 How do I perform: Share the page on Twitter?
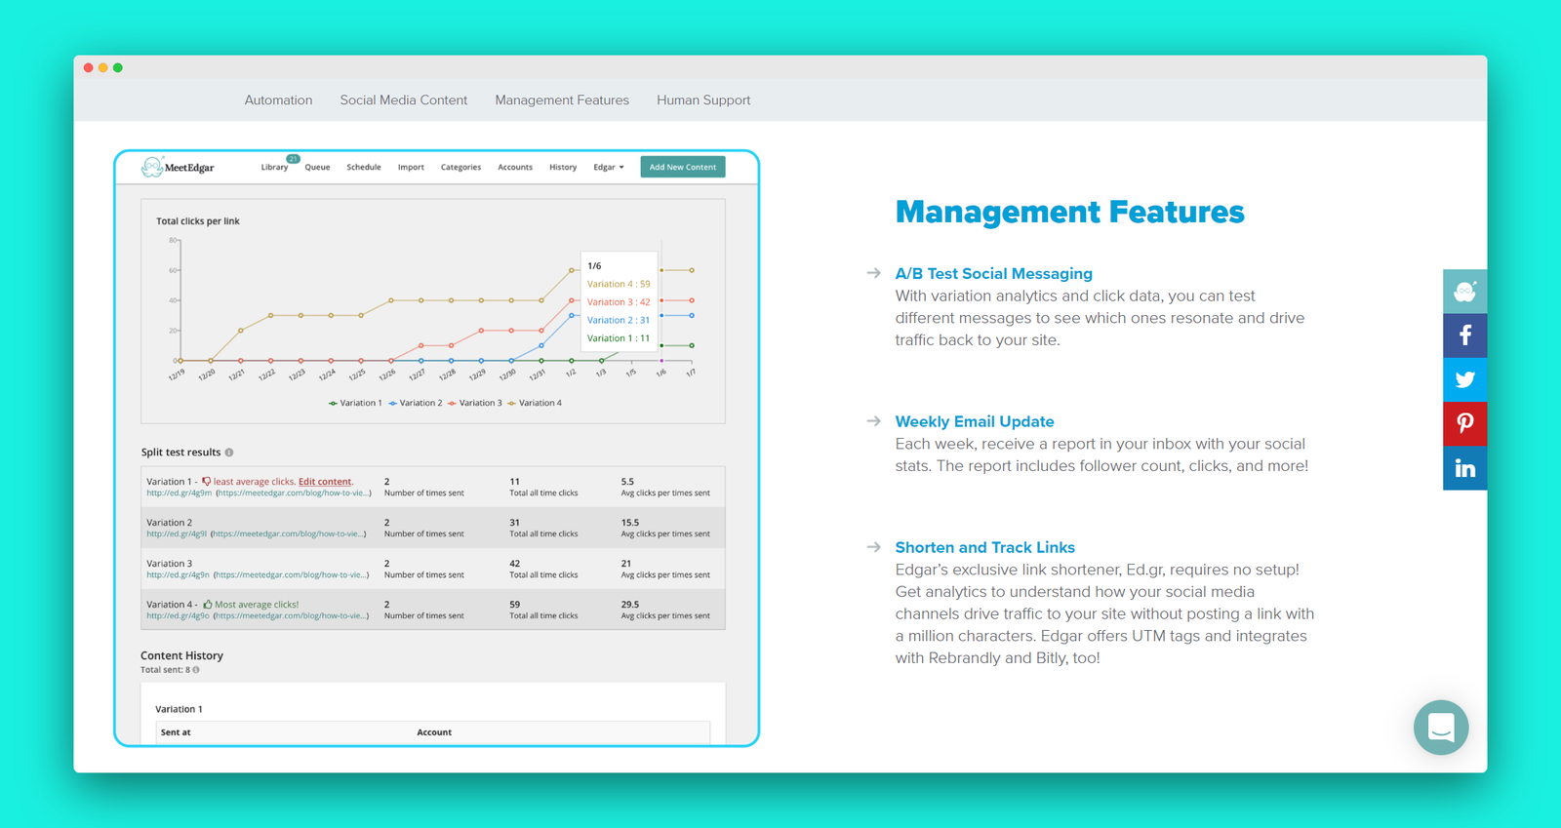1464,379
